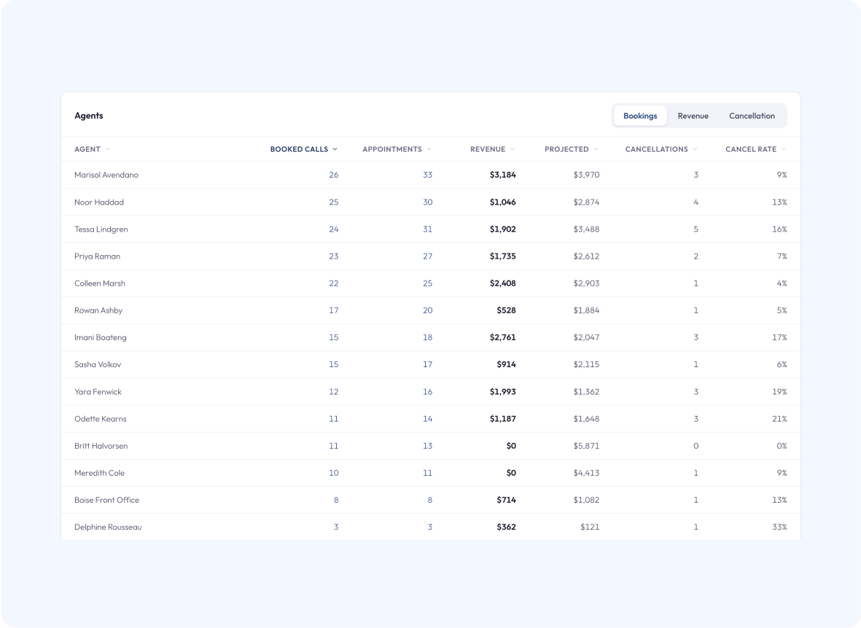The height and width of the screenshot is (628, 861).
Task: Select projected amount $121
Action: (589, 527)
